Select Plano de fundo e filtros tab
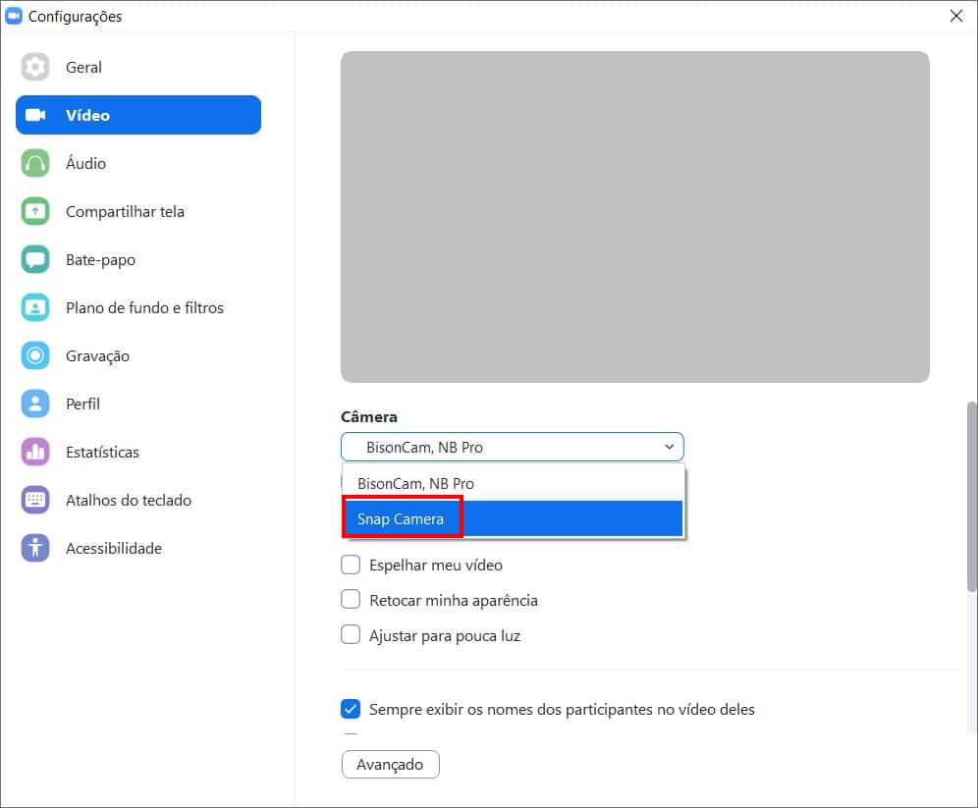Image resolution: width=978 pixels, height=808 pixels. coord(144,308)
